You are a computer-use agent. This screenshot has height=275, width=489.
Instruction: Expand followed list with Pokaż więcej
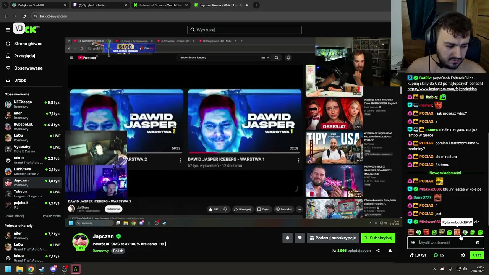14,216
